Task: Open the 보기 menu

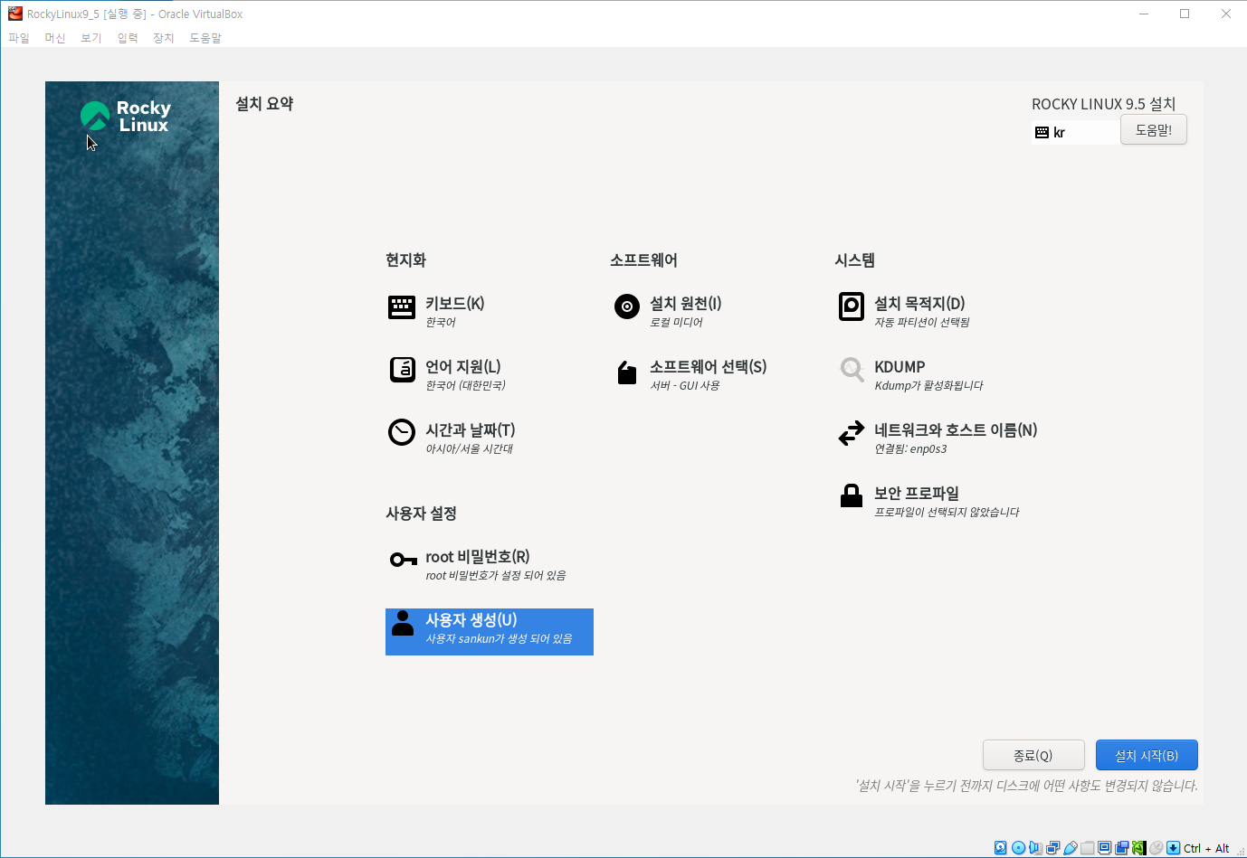Action: pos(91,38)
